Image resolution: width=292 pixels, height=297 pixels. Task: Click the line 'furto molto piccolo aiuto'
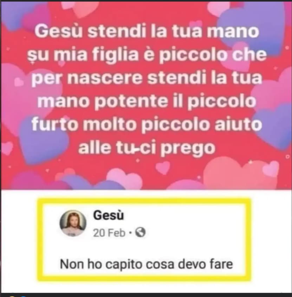click(x=147, y=124)
